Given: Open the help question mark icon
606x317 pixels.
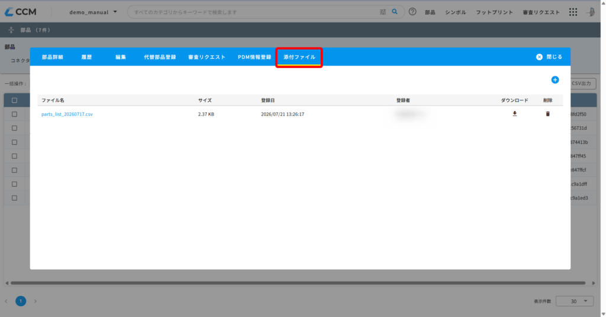Looking at the screenshot, I should [412, 12].
